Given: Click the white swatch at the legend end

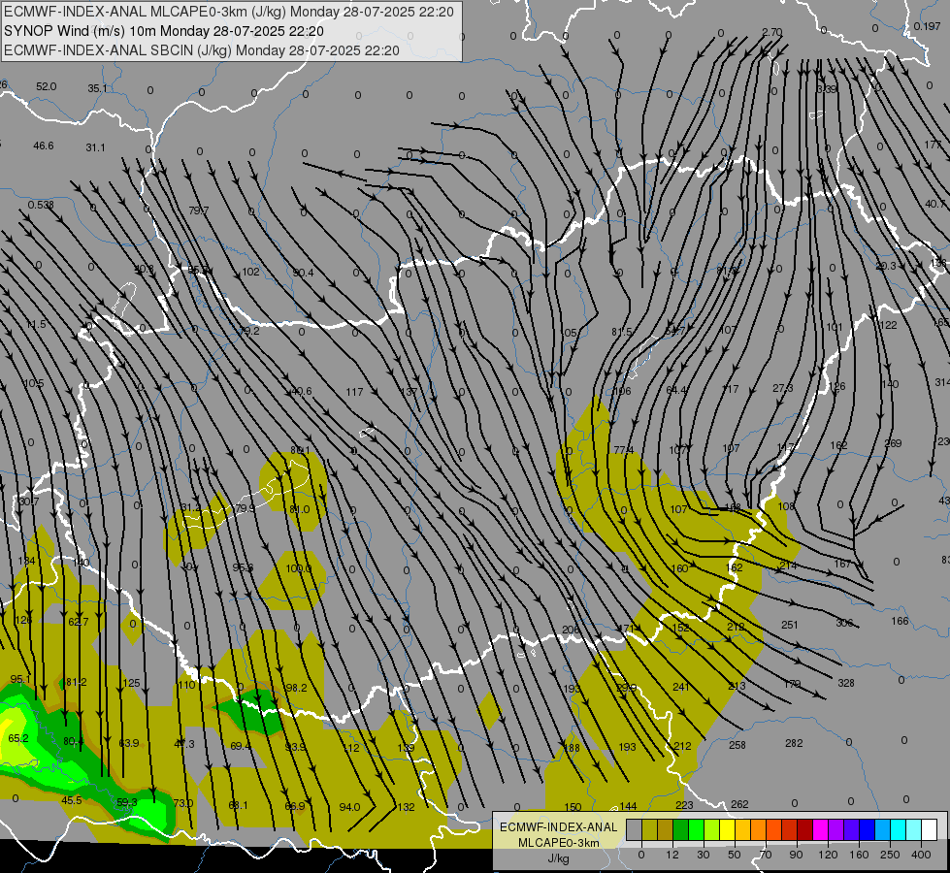Looking at the screenshot, I should point(929,829).
